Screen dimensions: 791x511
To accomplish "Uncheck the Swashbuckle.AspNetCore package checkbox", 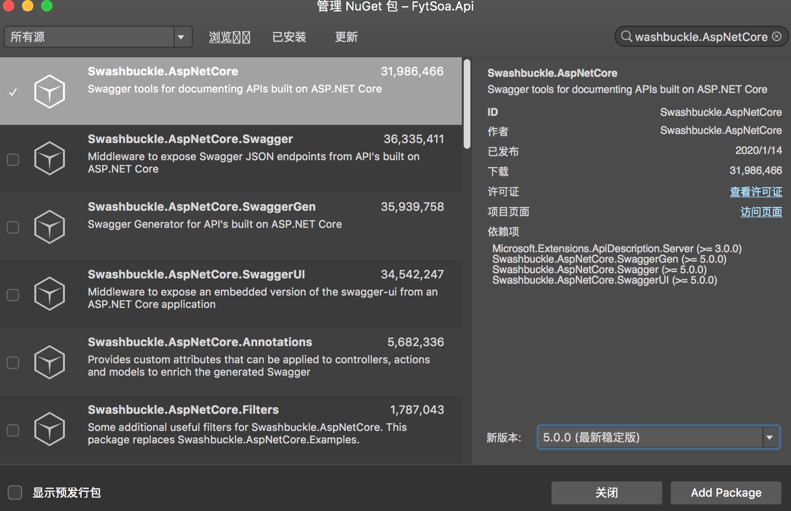I will point(13,92).
